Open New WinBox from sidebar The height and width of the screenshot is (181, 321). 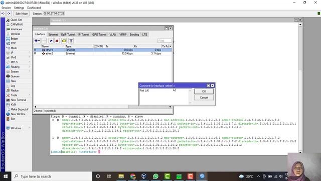point(18,114)
